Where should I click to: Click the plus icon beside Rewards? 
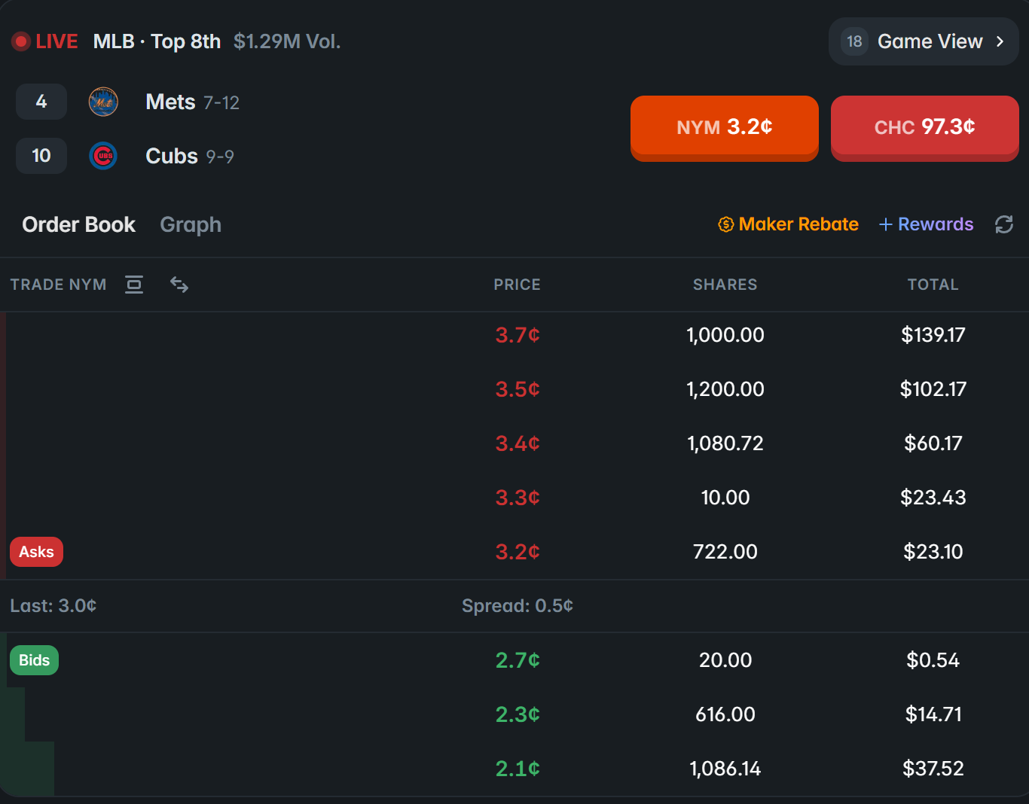click(886, 224)
